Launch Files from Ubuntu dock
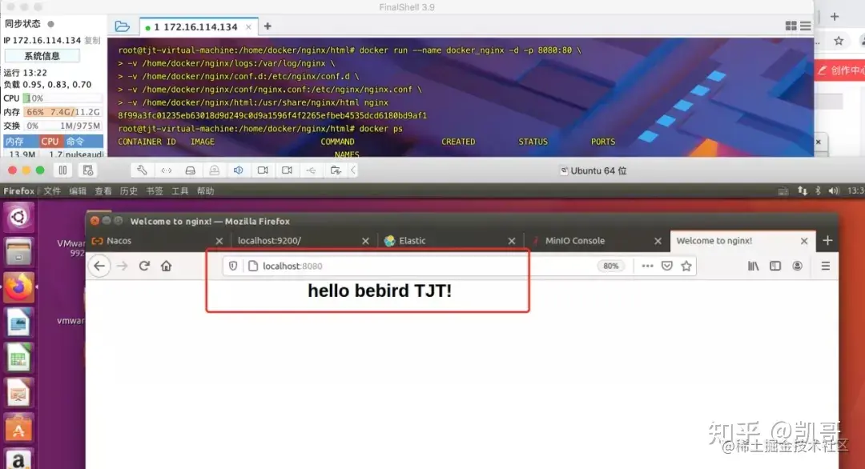The width and height of the screenshot is (865, 469). tap(18, 251)
